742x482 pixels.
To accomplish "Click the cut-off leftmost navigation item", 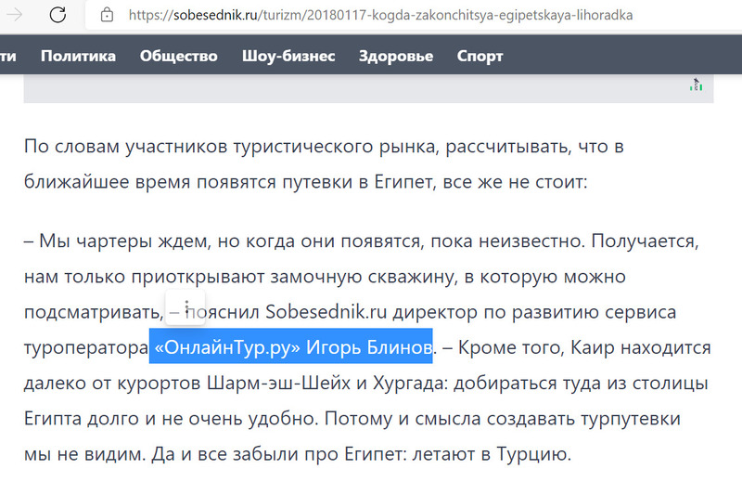I will pos(7,56).
